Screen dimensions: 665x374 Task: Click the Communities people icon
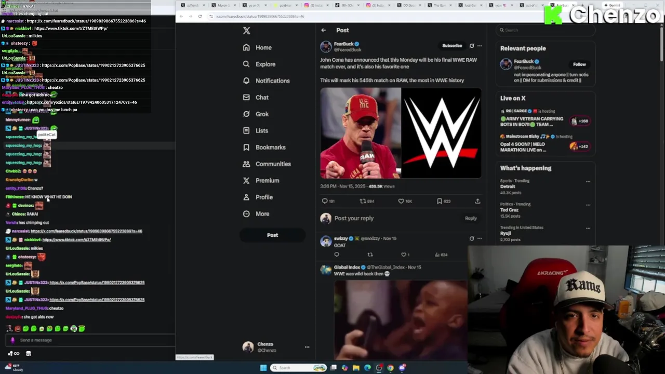(246, 164)
